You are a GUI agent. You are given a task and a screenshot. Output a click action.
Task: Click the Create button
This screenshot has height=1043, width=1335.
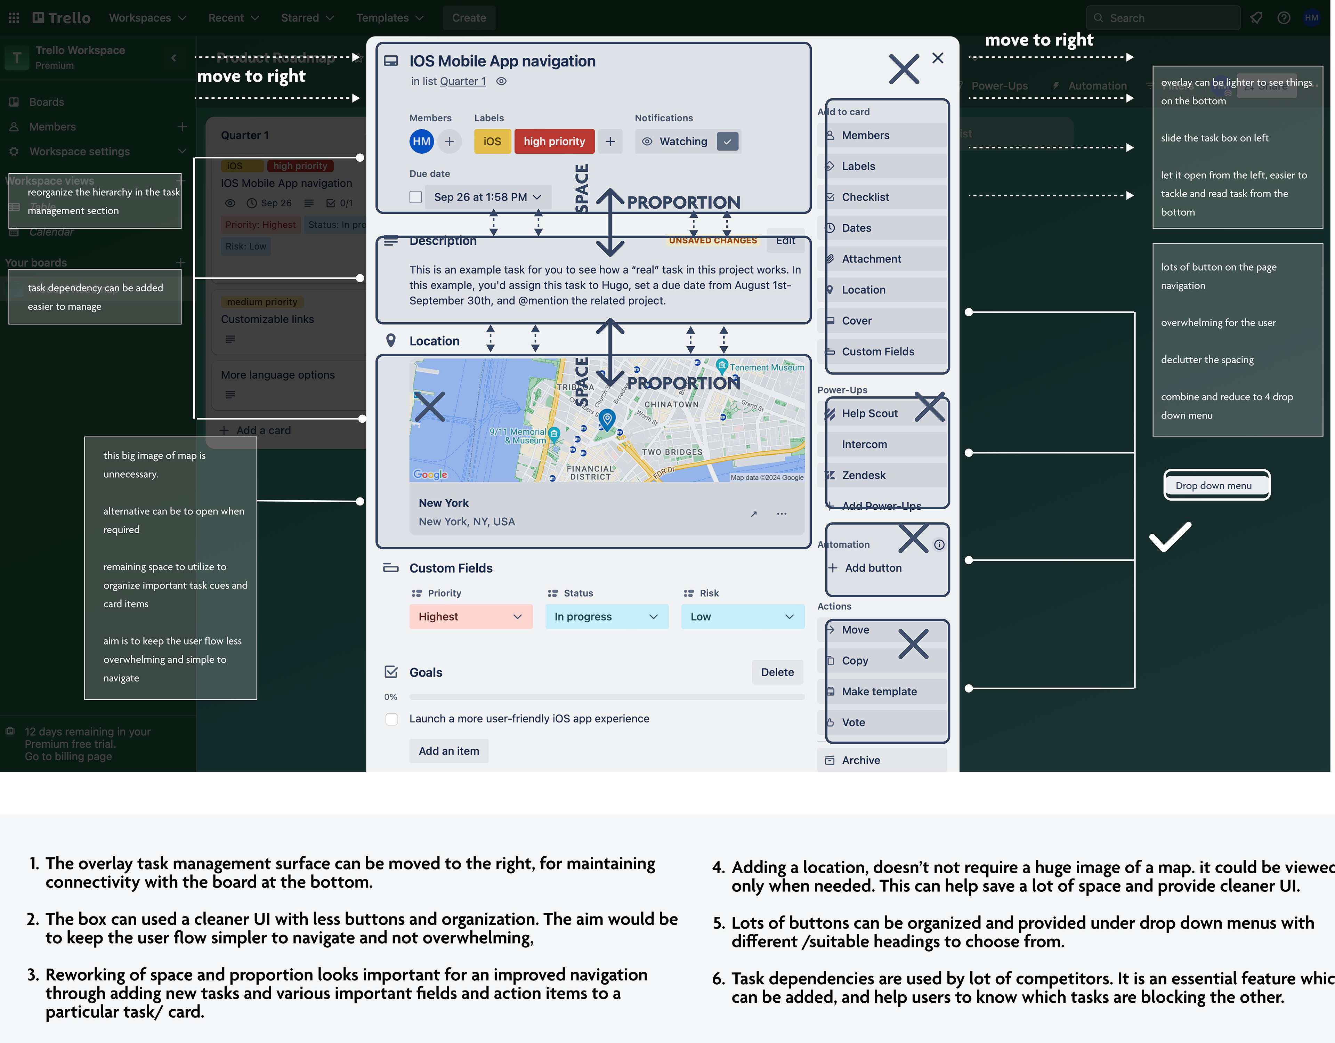tap(469, 18)
